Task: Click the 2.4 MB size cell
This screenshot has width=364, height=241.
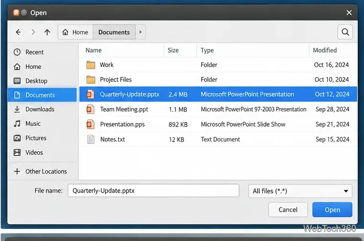Action: (x=178, y=95)
